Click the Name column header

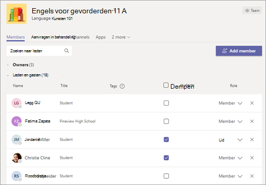click(18, 86)
